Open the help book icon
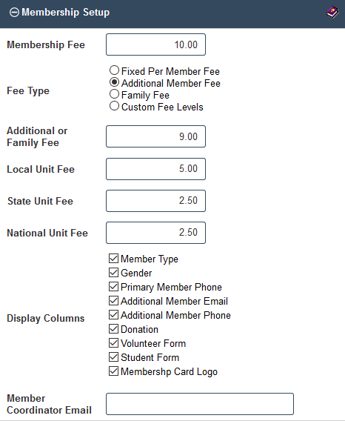The image size is (345, 421). (x=332, y=13)
